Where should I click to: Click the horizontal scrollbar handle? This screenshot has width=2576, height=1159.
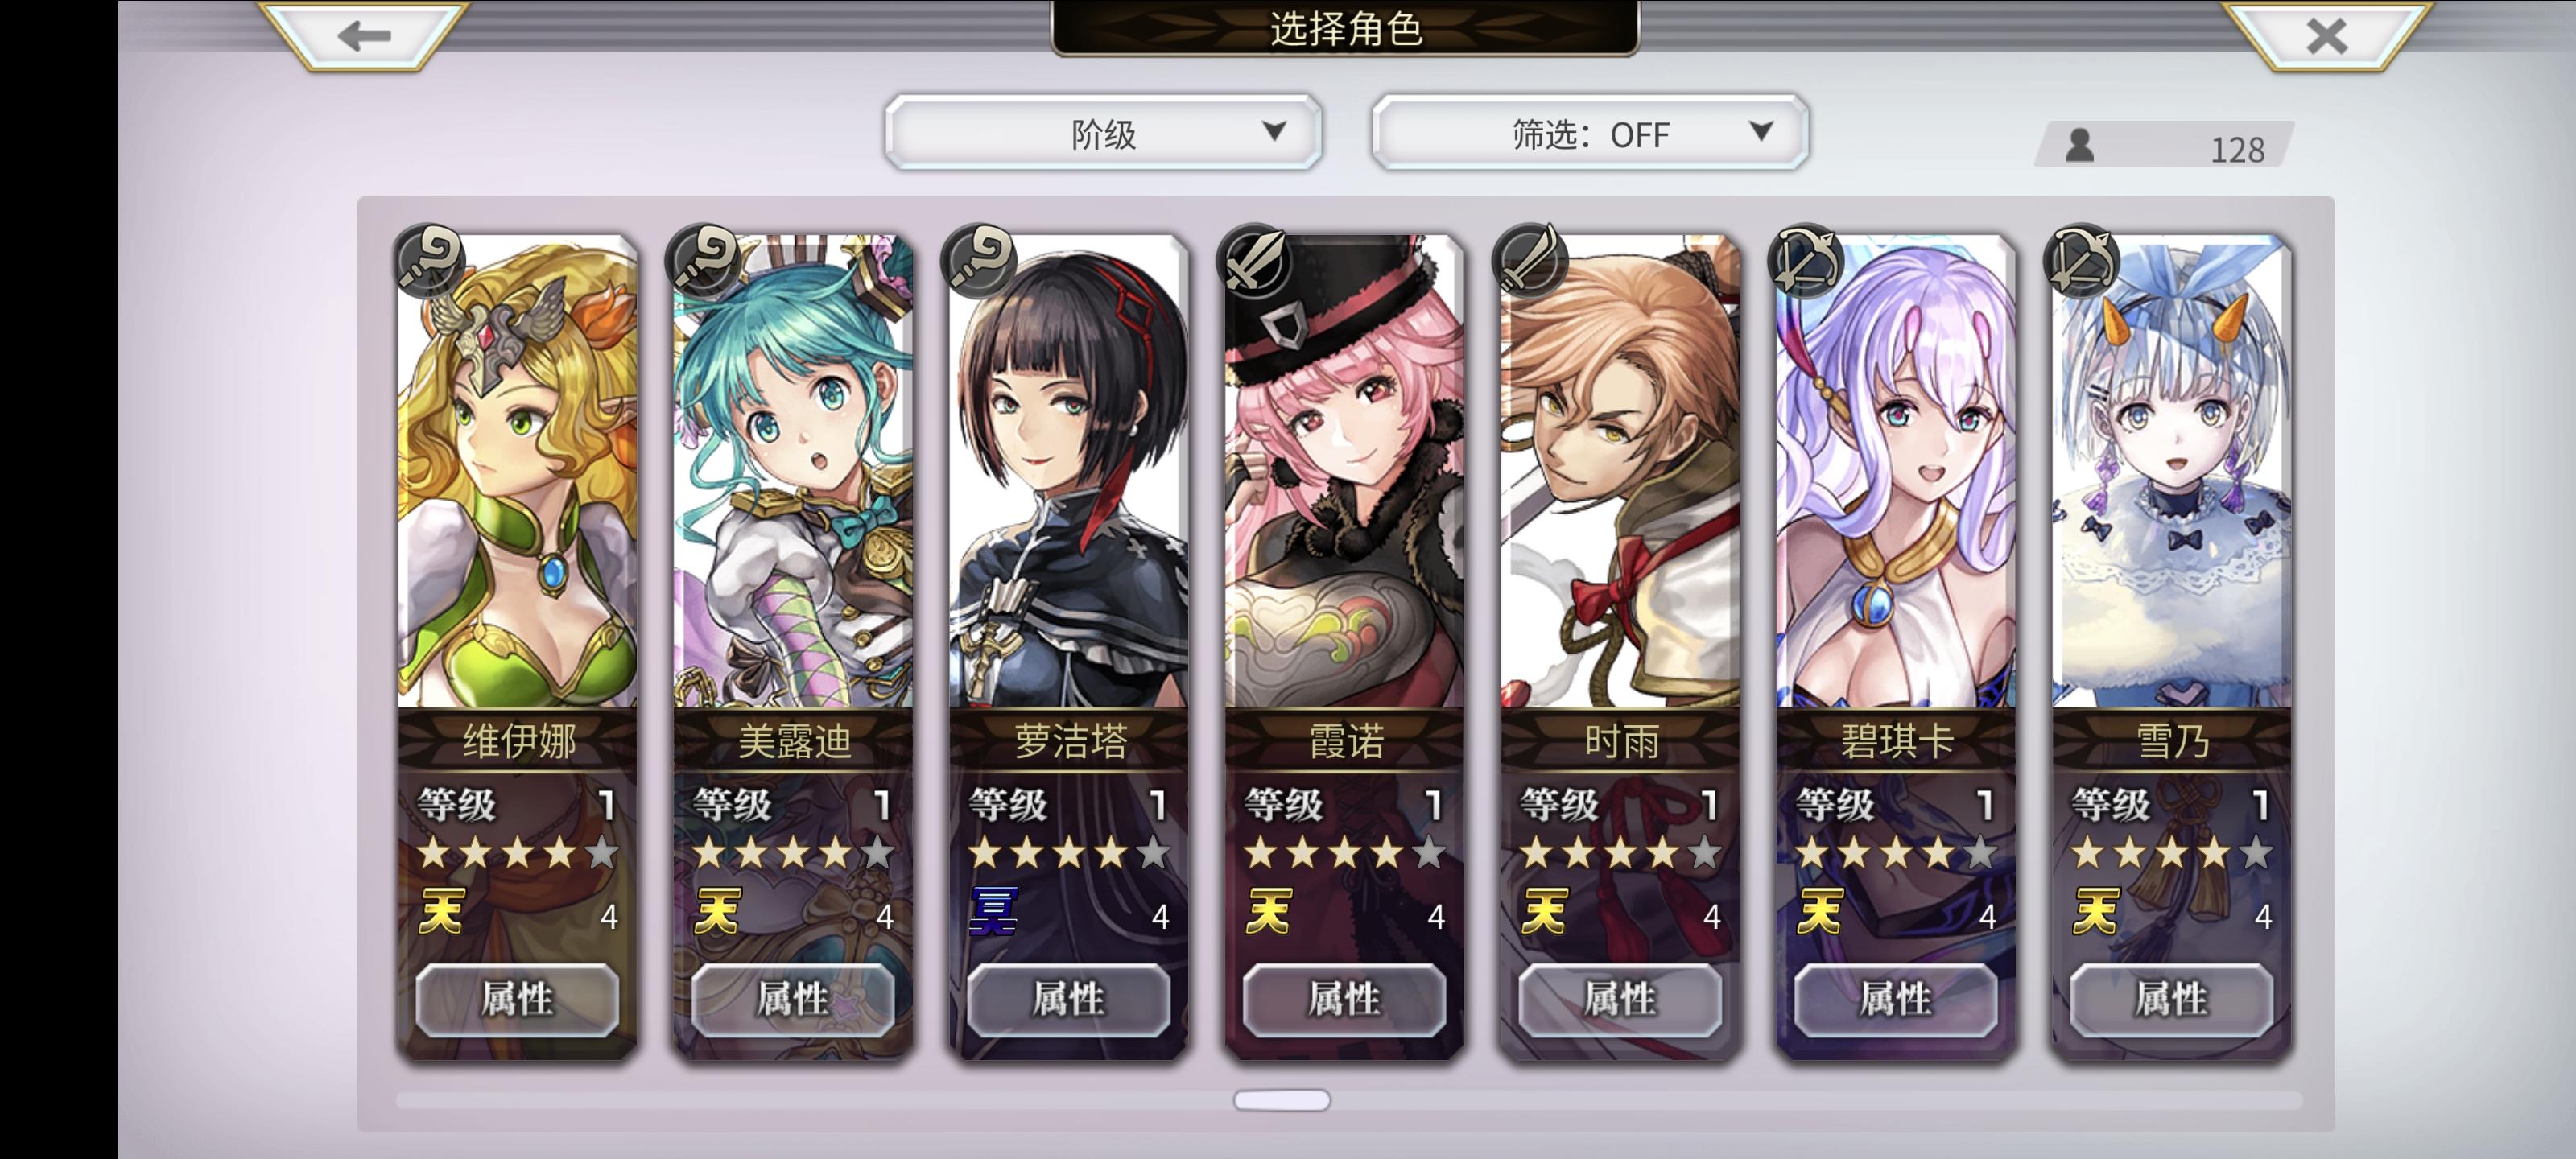(x=1282, y=1100)
